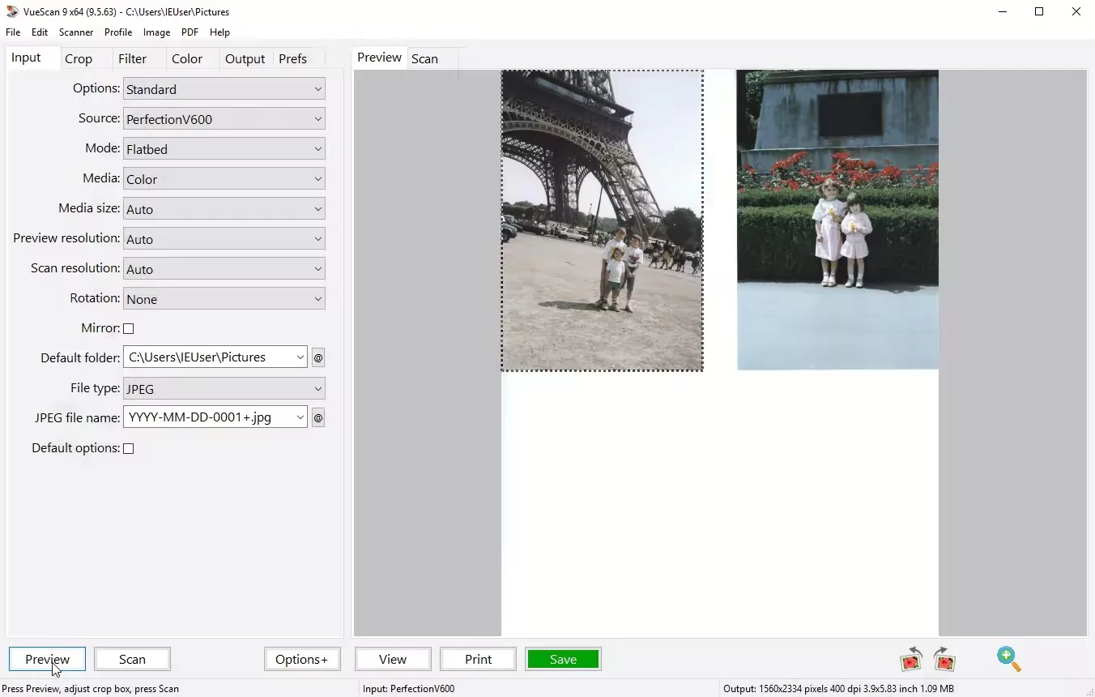Open the PDF menu
The image size is (1095, 697).
coord(190,32)
